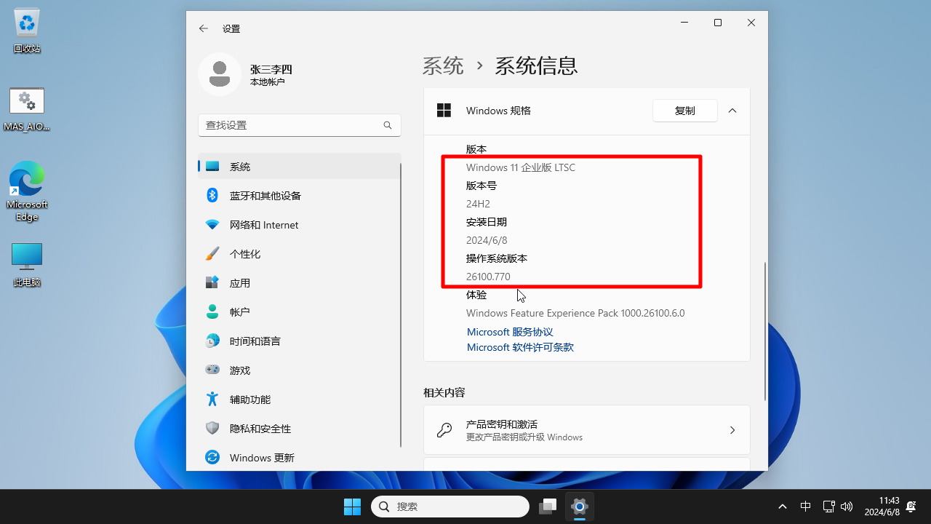
Task: Open 蓝牙和其他设备 via its Bluetooth icon
Action: coord(212,195)
